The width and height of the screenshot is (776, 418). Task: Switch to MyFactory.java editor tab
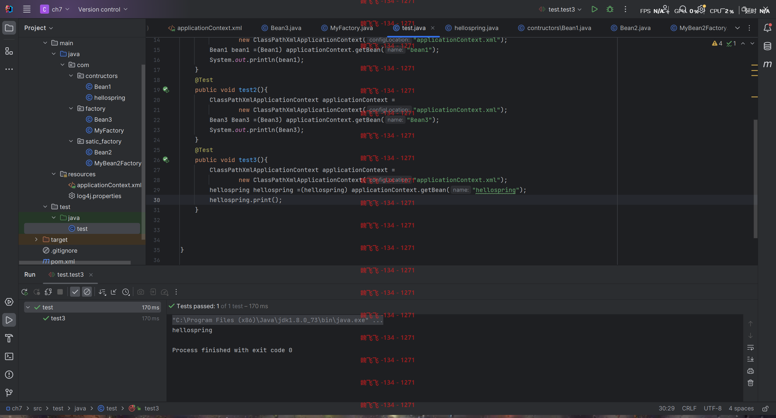coord(347,28)
